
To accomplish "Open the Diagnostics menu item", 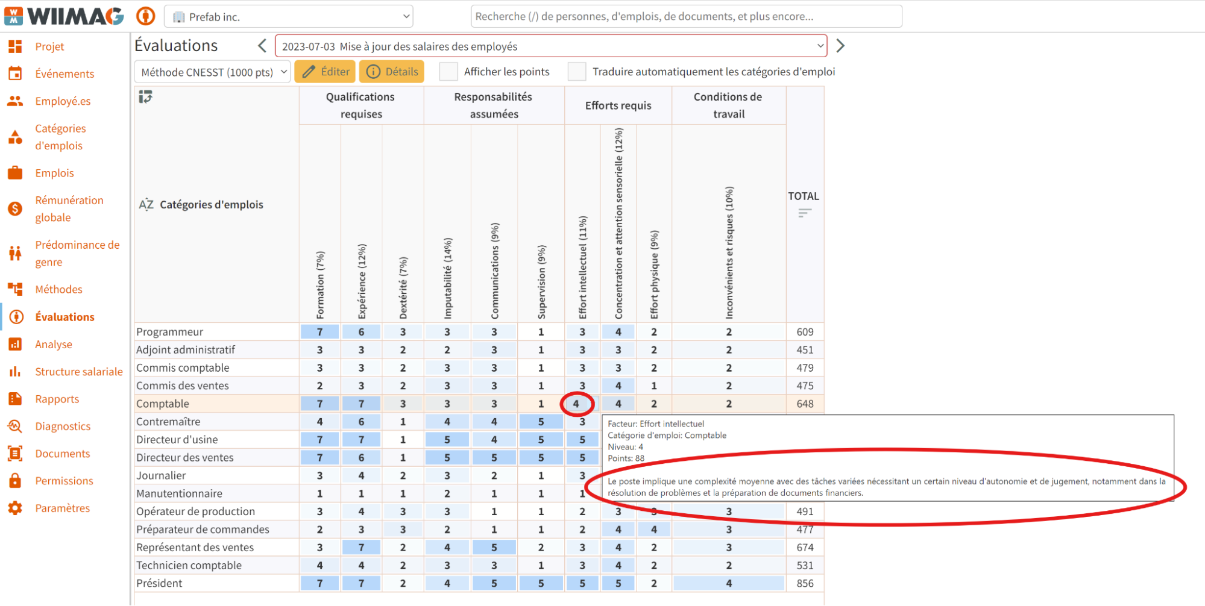I will (63, 426).
